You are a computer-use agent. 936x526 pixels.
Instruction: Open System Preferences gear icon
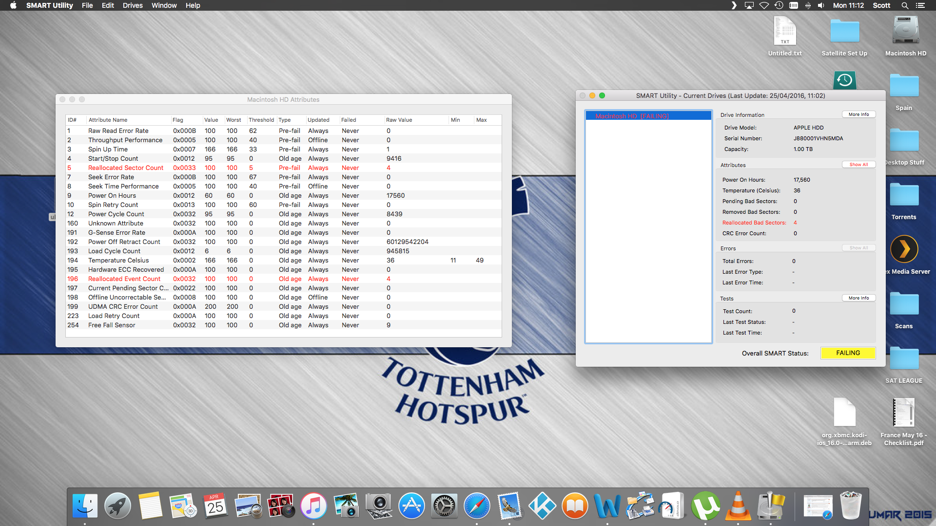[444, 506]
